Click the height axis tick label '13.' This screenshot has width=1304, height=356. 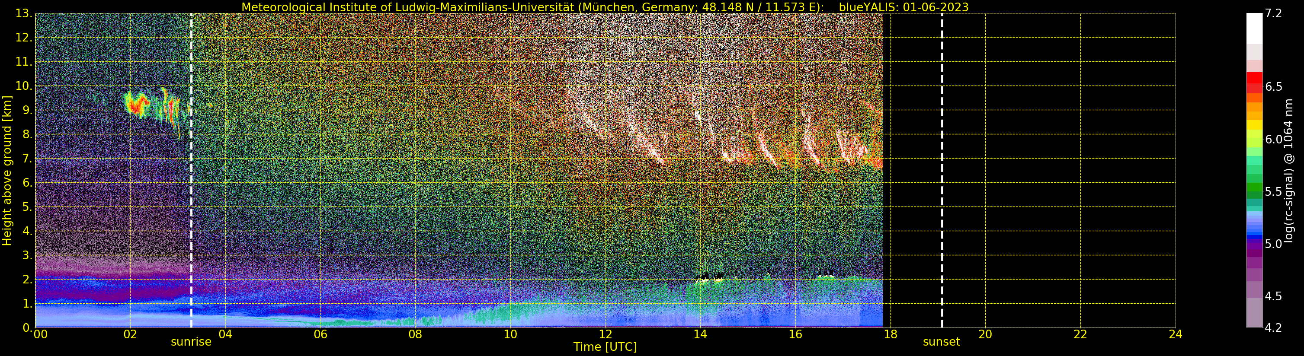pos(24,14)
